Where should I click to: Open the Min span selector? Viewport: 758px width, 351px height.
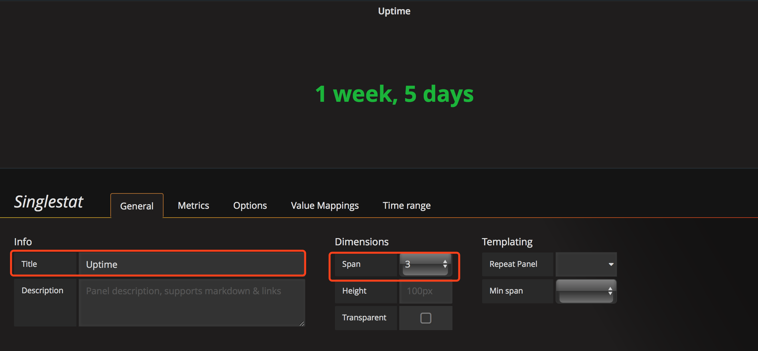tap(586, 291)
